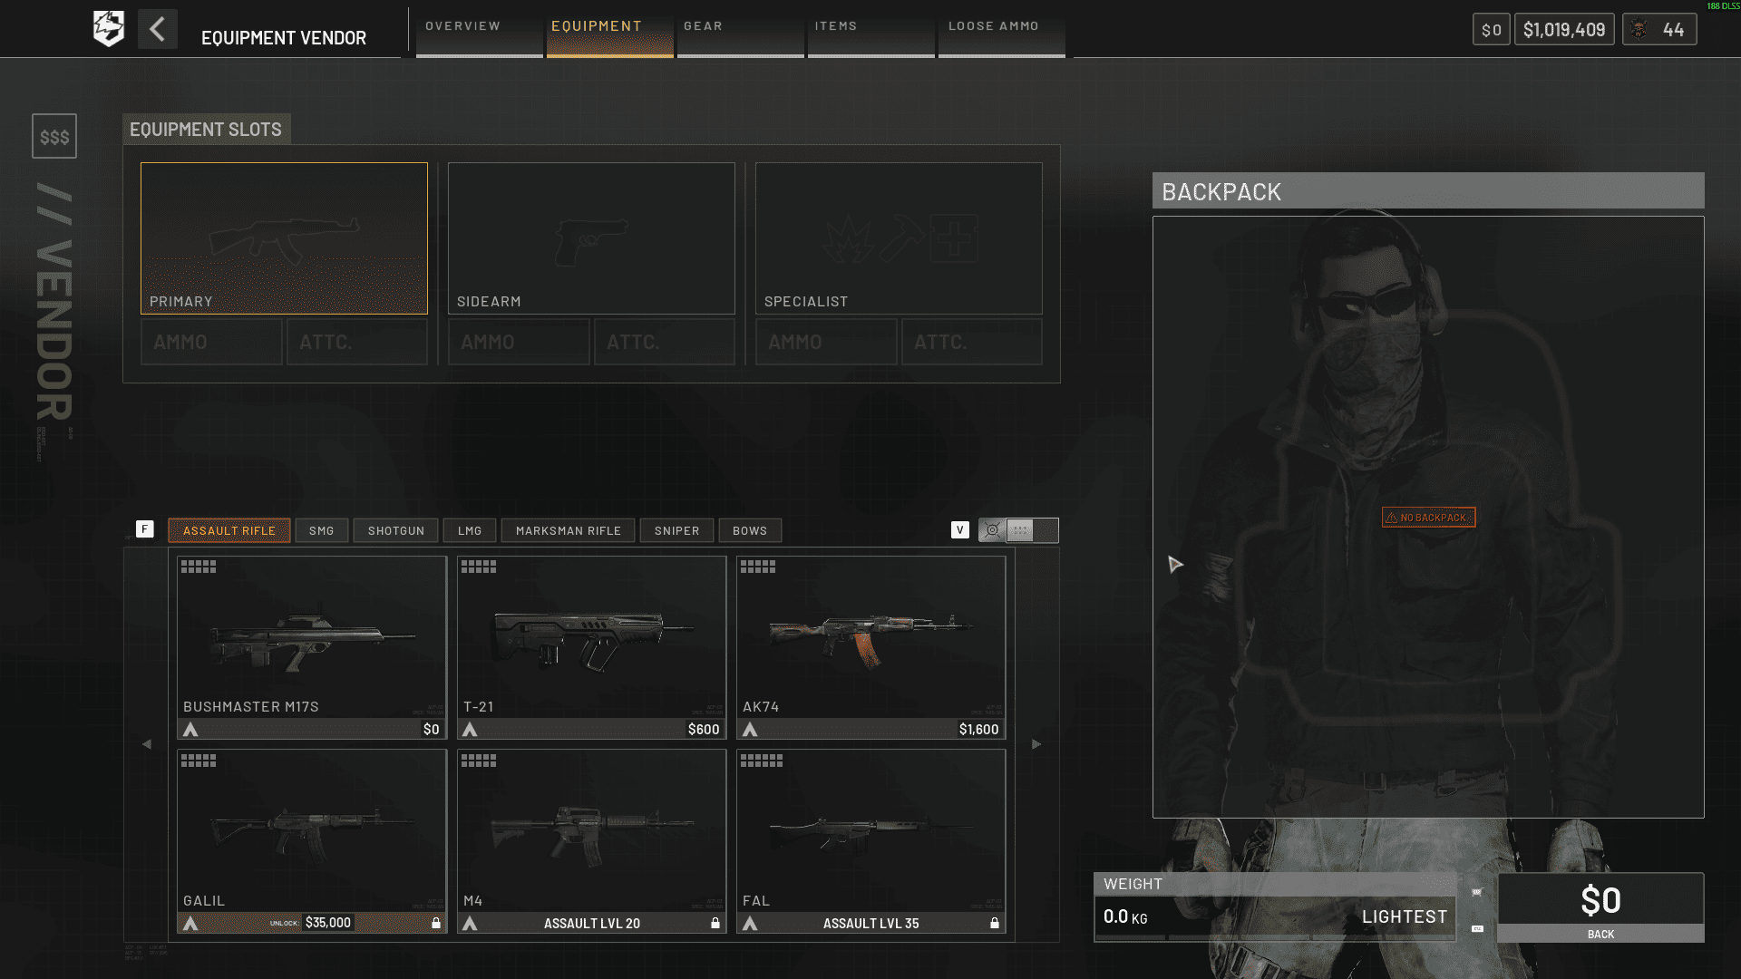Show previous page of weapons
Screen dimensions: 1741x979
point(146,744)
